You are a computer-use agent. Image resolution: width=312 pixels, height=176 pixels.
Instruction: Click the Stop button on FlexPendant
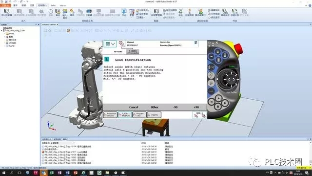point(218,107)
